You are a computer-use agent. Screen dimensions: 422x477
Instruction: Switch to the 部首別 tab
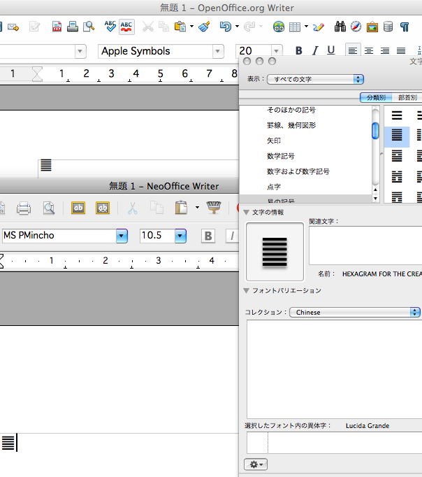(x=407, y=97)
